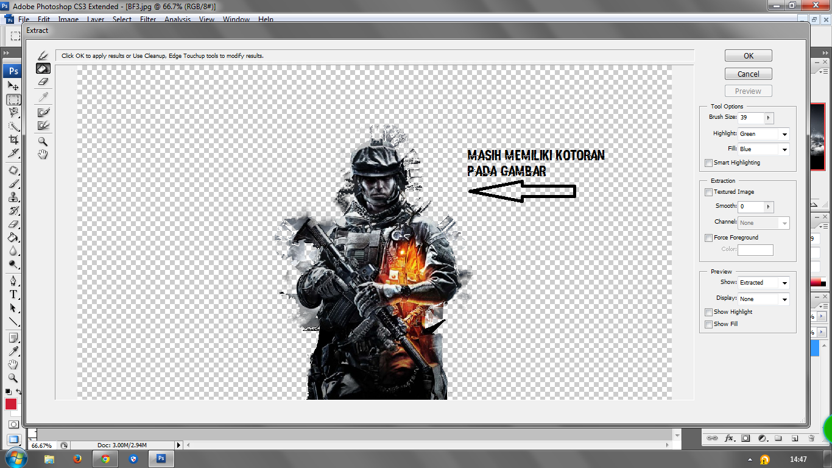Select the Fill tool in Extract dialog
Image resolution: width=832 pixels, height=468 pixels.
43,69
